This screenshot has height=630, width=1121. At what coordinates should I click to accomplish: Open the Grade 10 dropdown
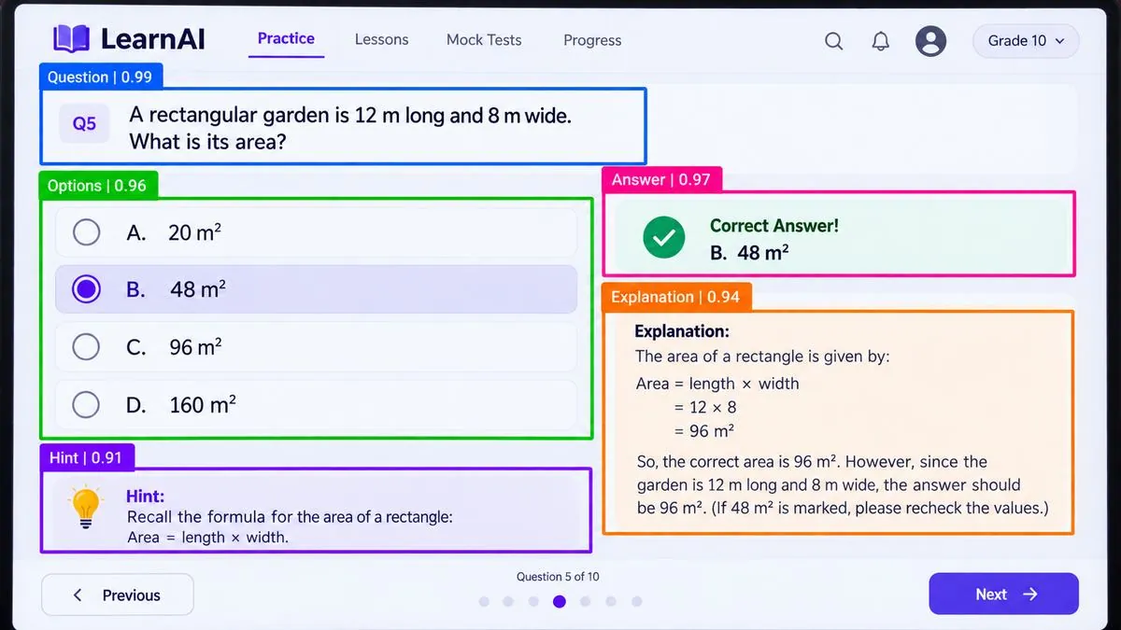coord(1026,41)
